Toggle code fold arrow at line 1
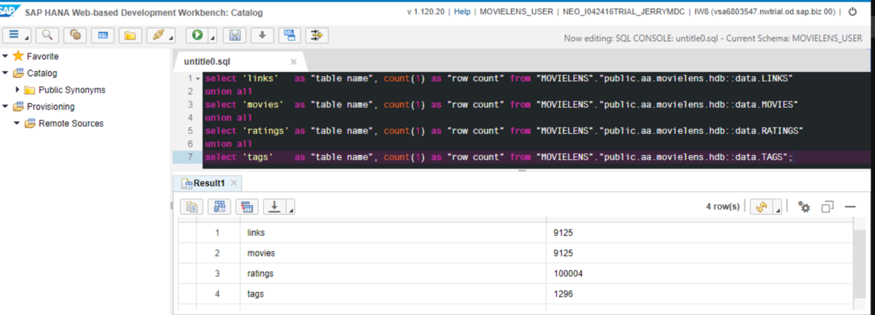Screen dimensions: 875x315 click(x=198, y=78)
